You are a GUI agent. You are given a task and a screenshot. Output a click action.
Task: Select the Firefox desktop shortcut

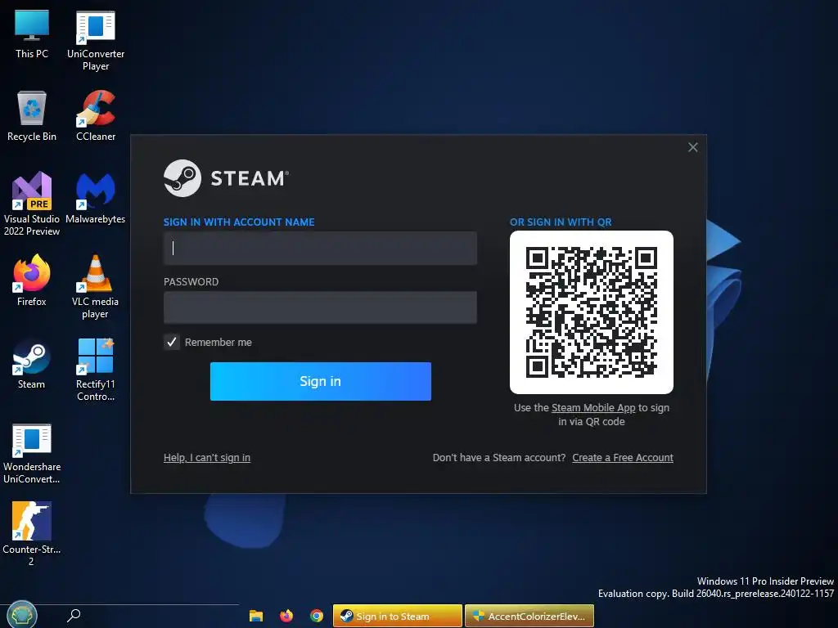click(x=32, y=281)
